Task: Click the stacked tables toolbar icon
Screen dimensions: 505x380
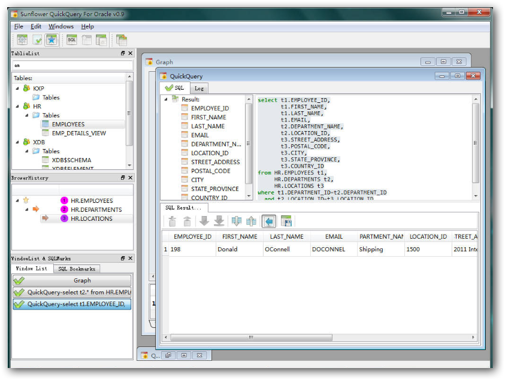Action: [x=122, y=40]
